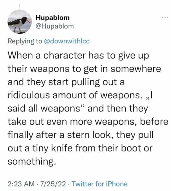Screen dimensions: 171x191
Task: Open the @downwithlcc mention link
Action: coord(66,41)
